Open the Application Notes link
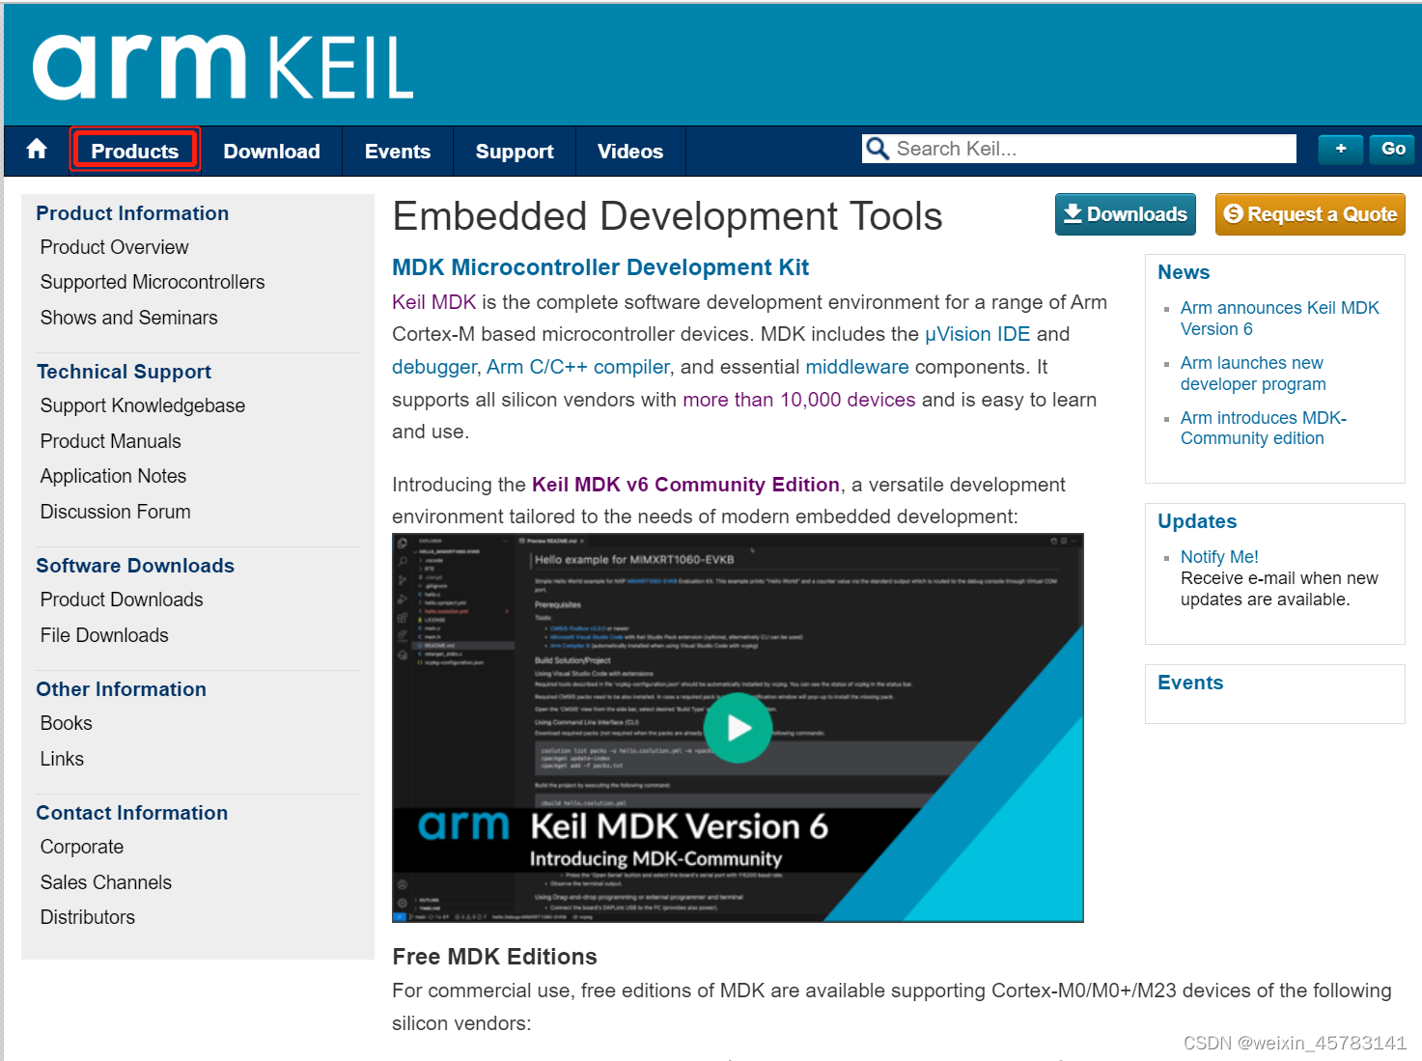This screenshot has height=1061, width=1422. coord(114,476)
